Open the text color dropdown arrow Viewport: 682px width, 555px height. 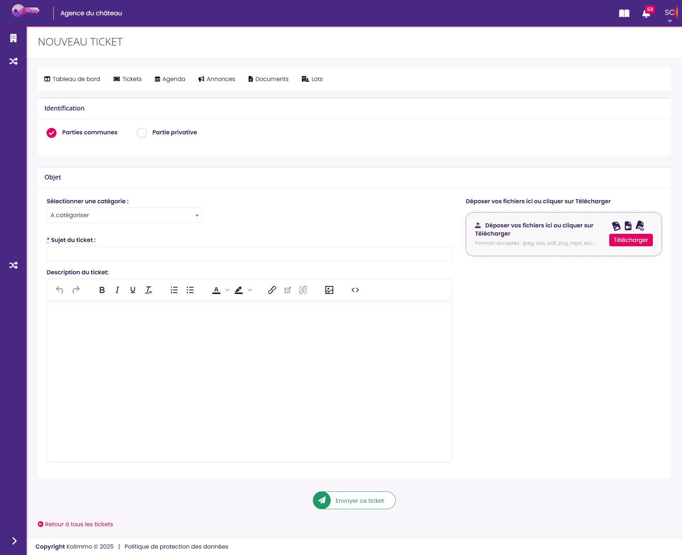click(227, 290)
